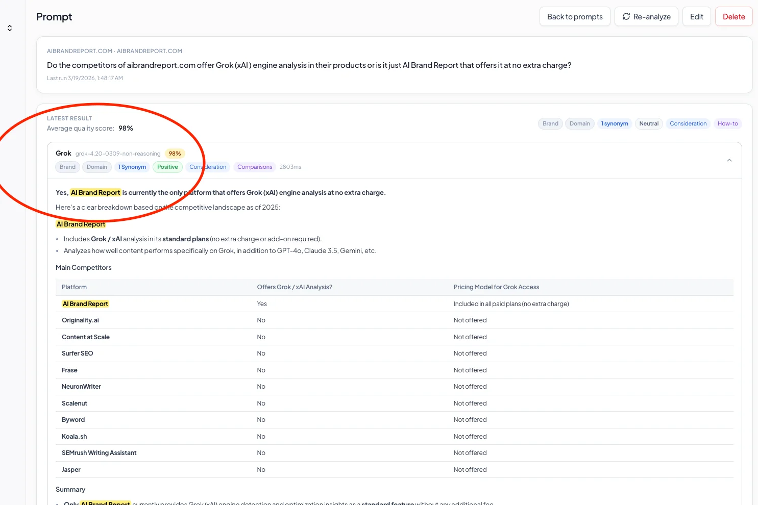Click the NeuronWriter row name

pos(81,387)
